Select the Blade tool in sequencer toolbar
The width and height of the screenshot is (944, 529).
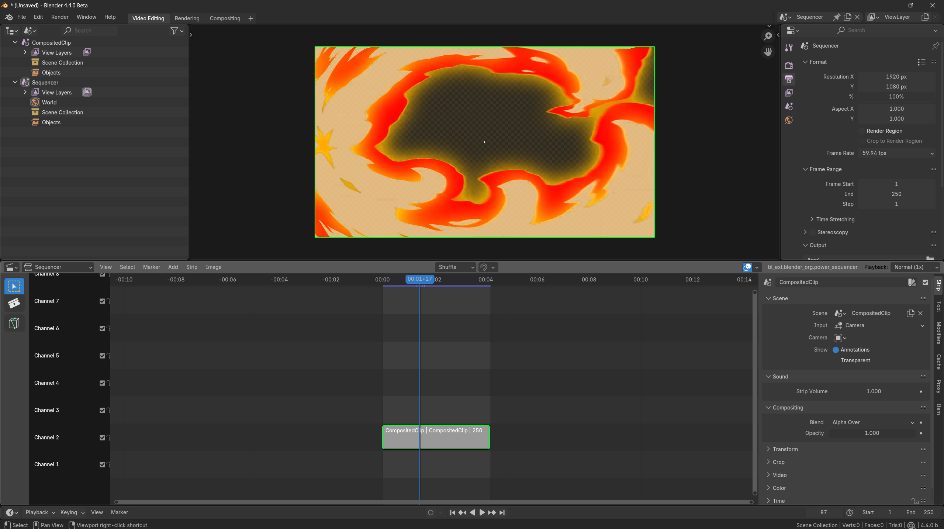(x=14, y=303)
